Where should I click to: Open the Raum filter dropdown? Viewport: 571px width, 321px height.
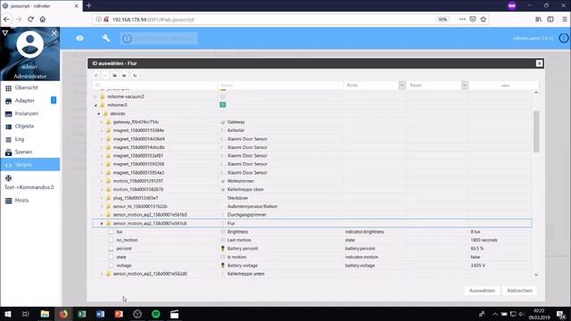[x=465, y=86]
